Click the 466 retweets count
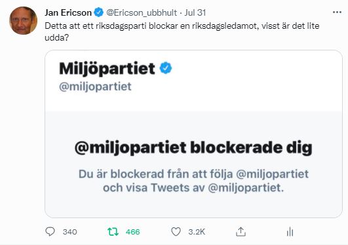The width and height of the screenshot is (348, 245). pyautogui.click(x=133, y=232)
